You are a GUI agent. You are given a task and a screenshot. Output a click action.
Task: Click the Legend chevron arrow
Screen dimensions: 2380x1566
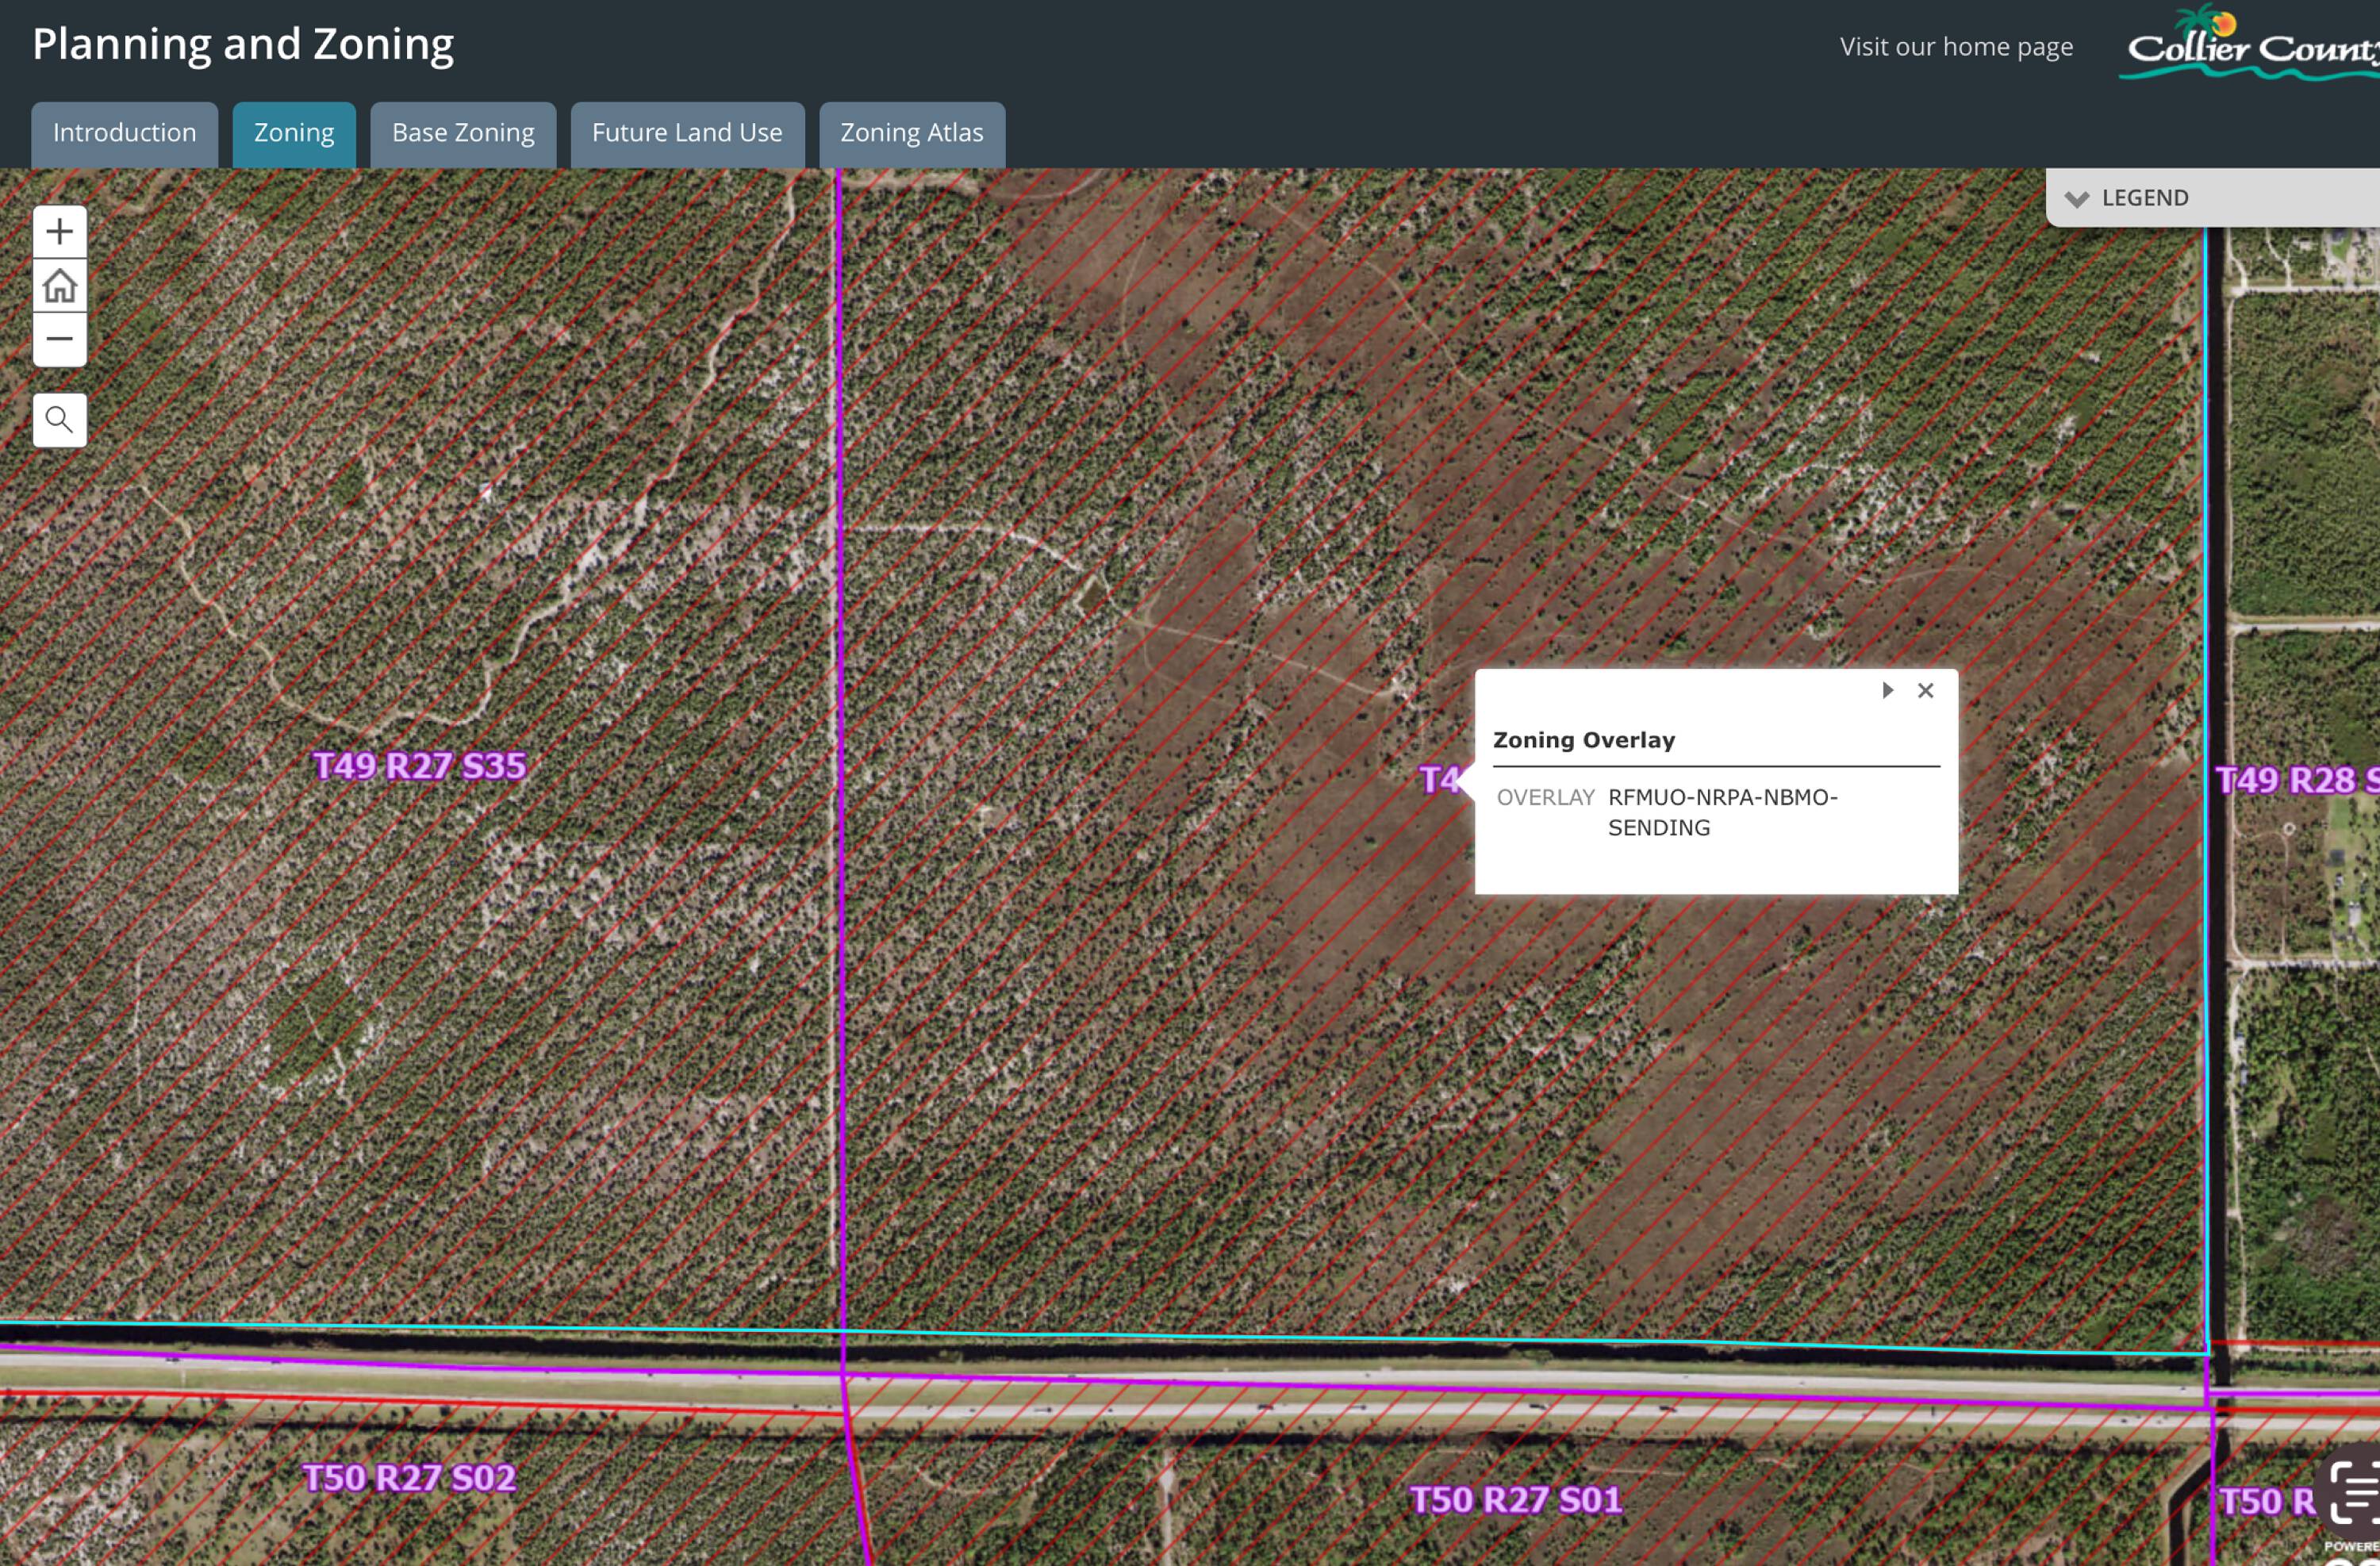click(2077, 199)
